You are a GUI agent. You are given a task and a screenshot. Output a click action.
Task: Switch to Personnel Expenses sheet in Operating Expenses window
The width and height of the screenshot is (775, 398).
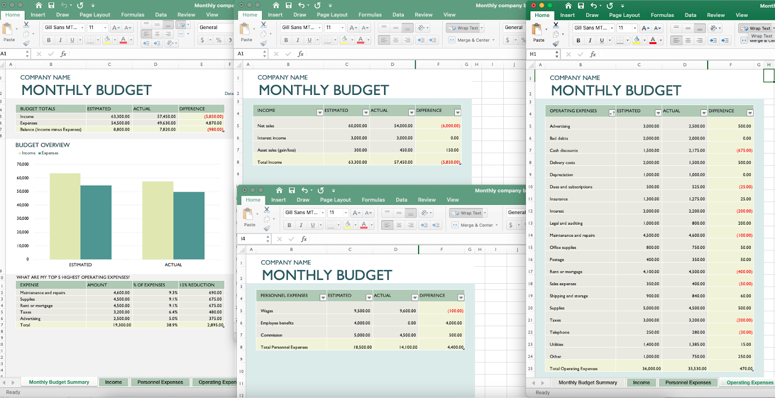tap(688, 383)
